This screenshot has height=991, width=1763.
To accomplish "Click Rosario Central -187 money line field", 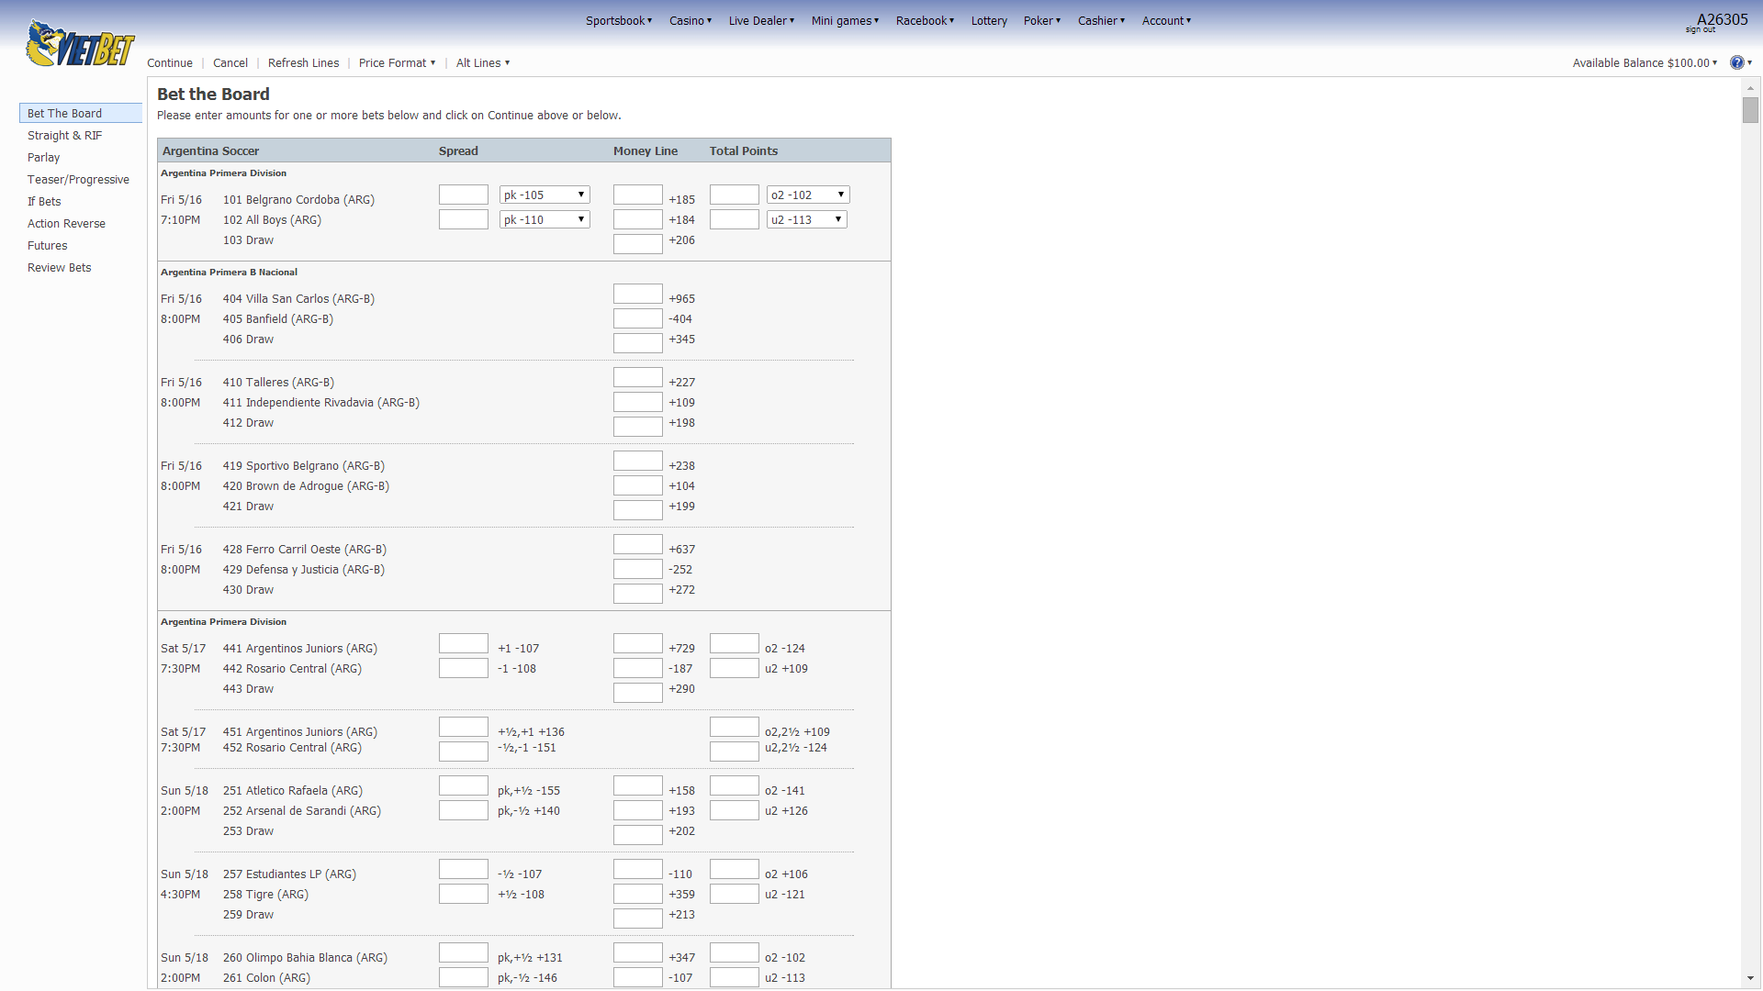I will [638, 668].
